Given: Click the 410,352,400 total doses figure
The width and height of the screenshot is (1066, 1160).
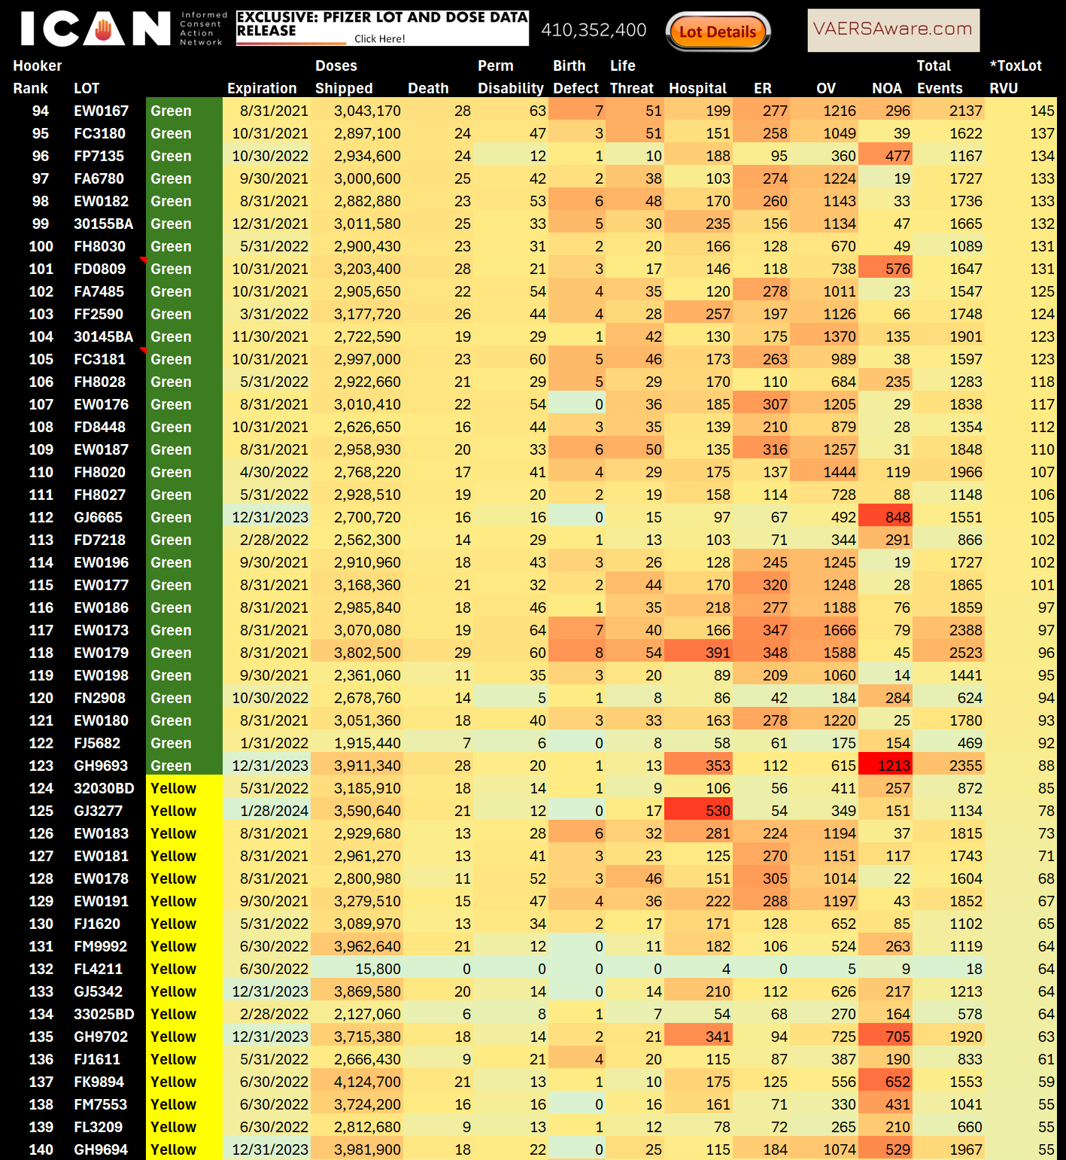Looking at the screenshot, I should (x=594, y=30).
